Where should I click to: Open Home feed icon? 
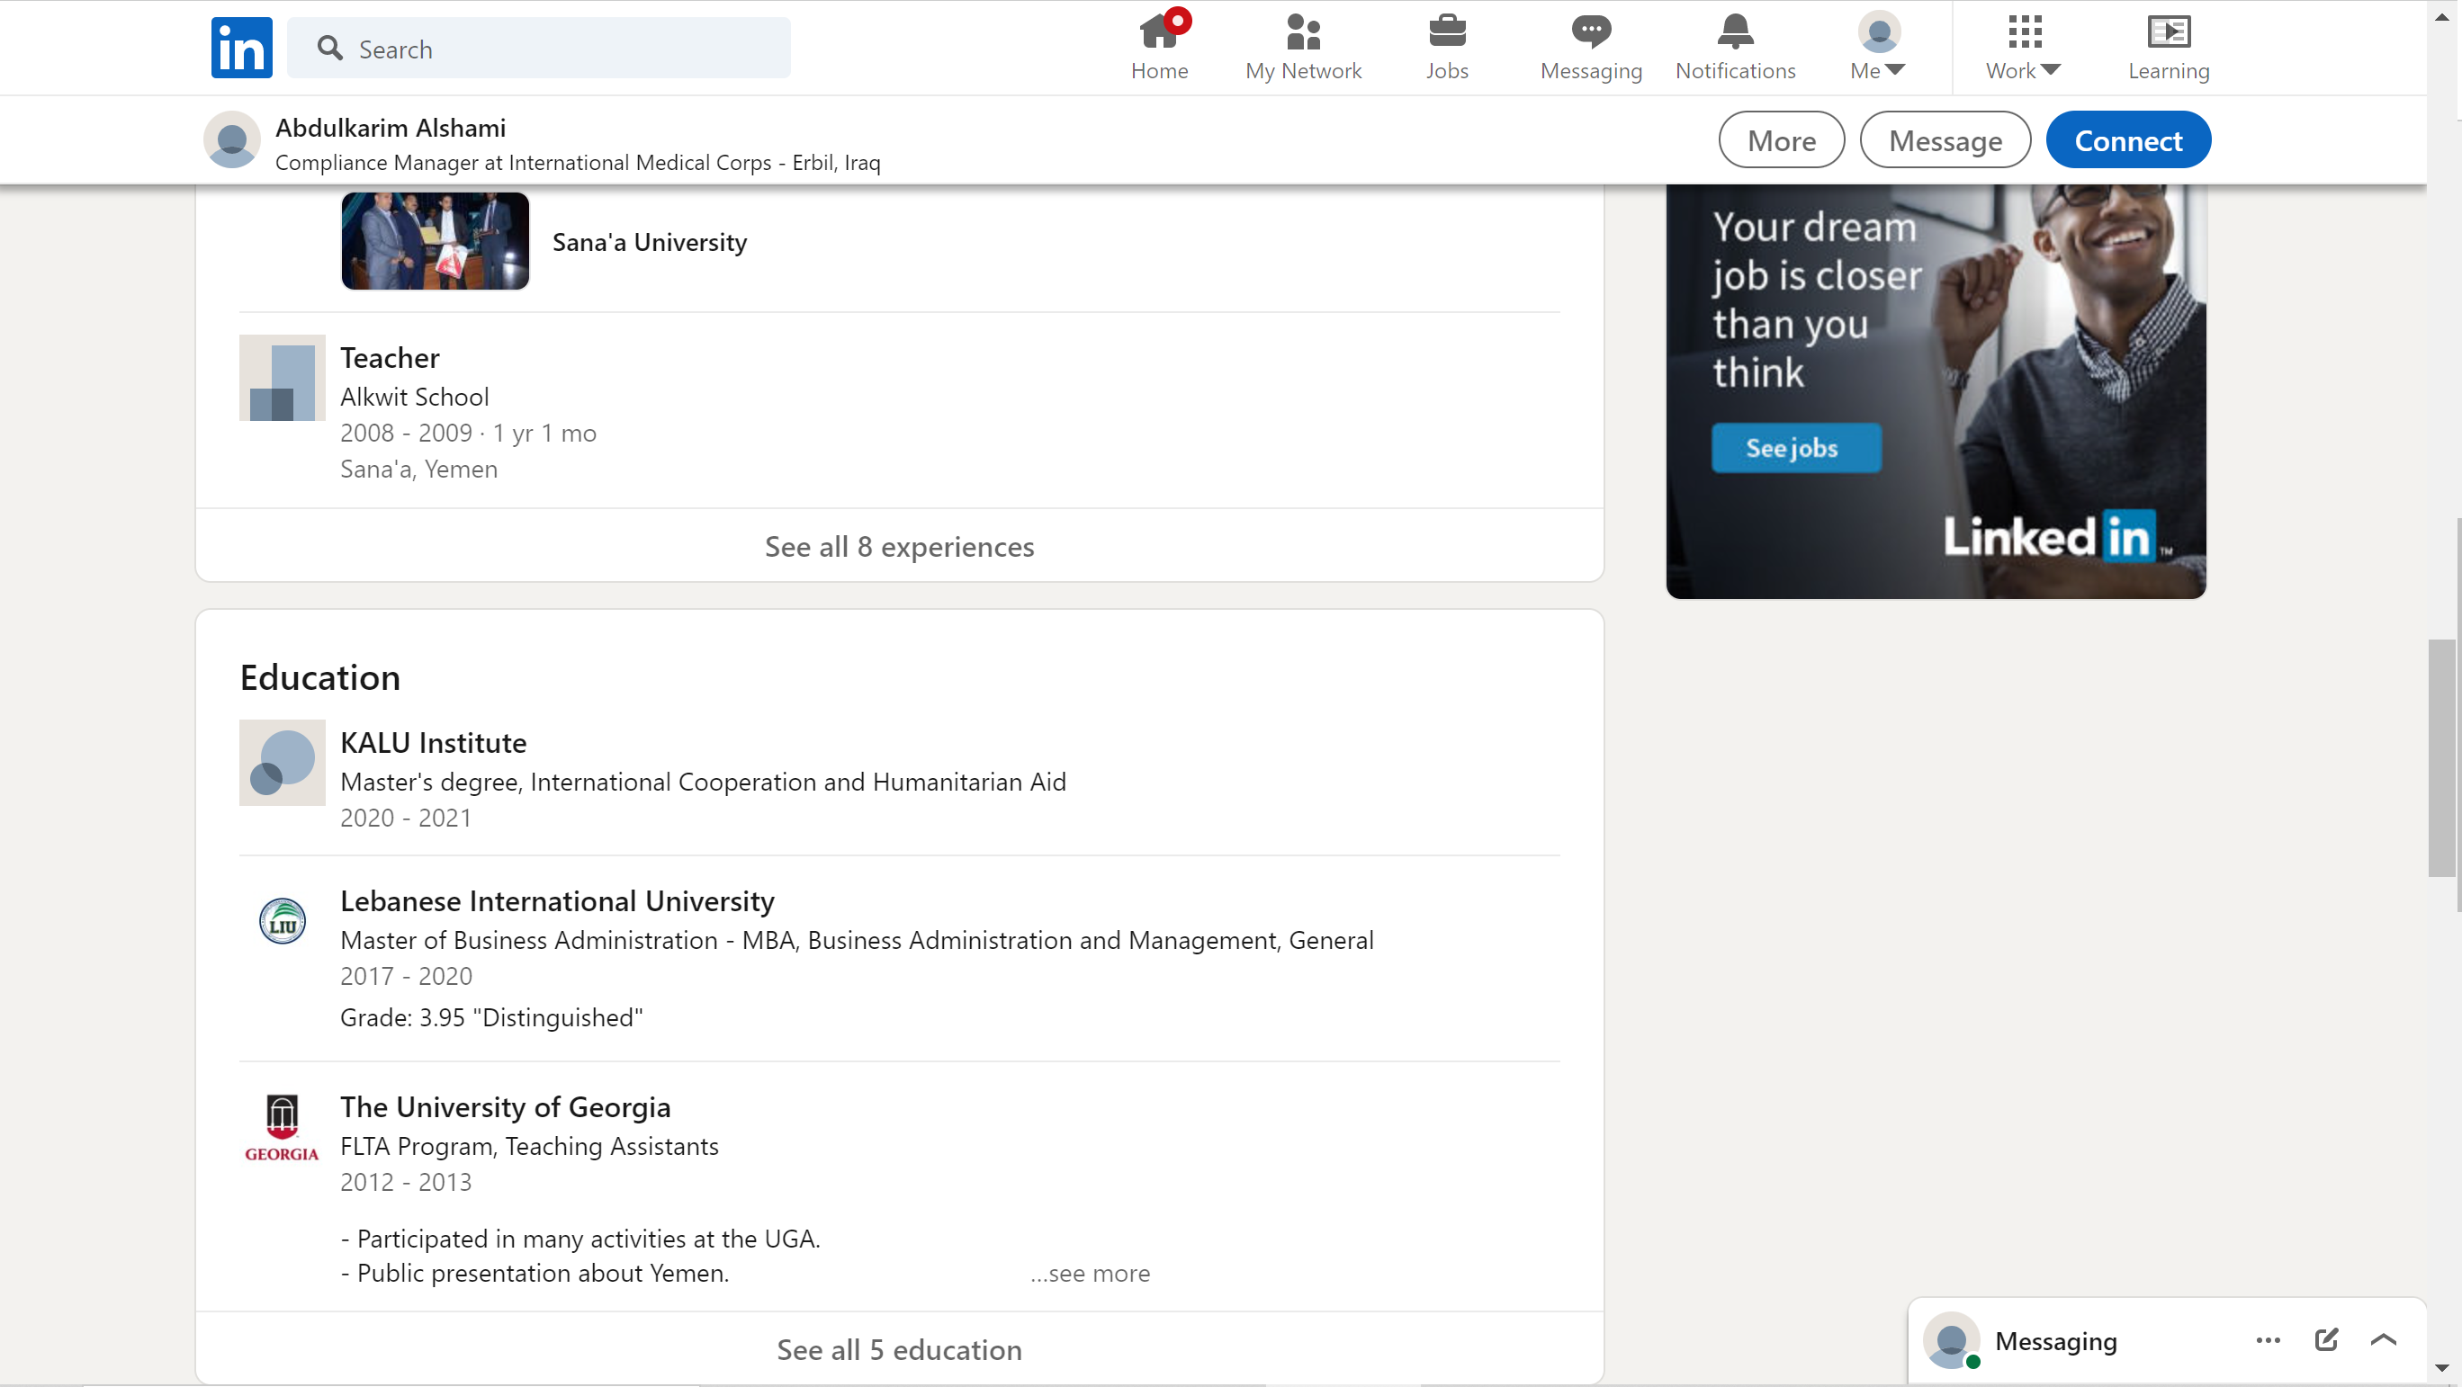click(1158, 32)
